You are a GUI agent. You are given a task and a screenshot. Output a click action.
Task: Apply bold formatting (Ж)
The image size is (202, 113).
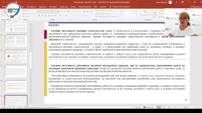(x=39, y=16)
